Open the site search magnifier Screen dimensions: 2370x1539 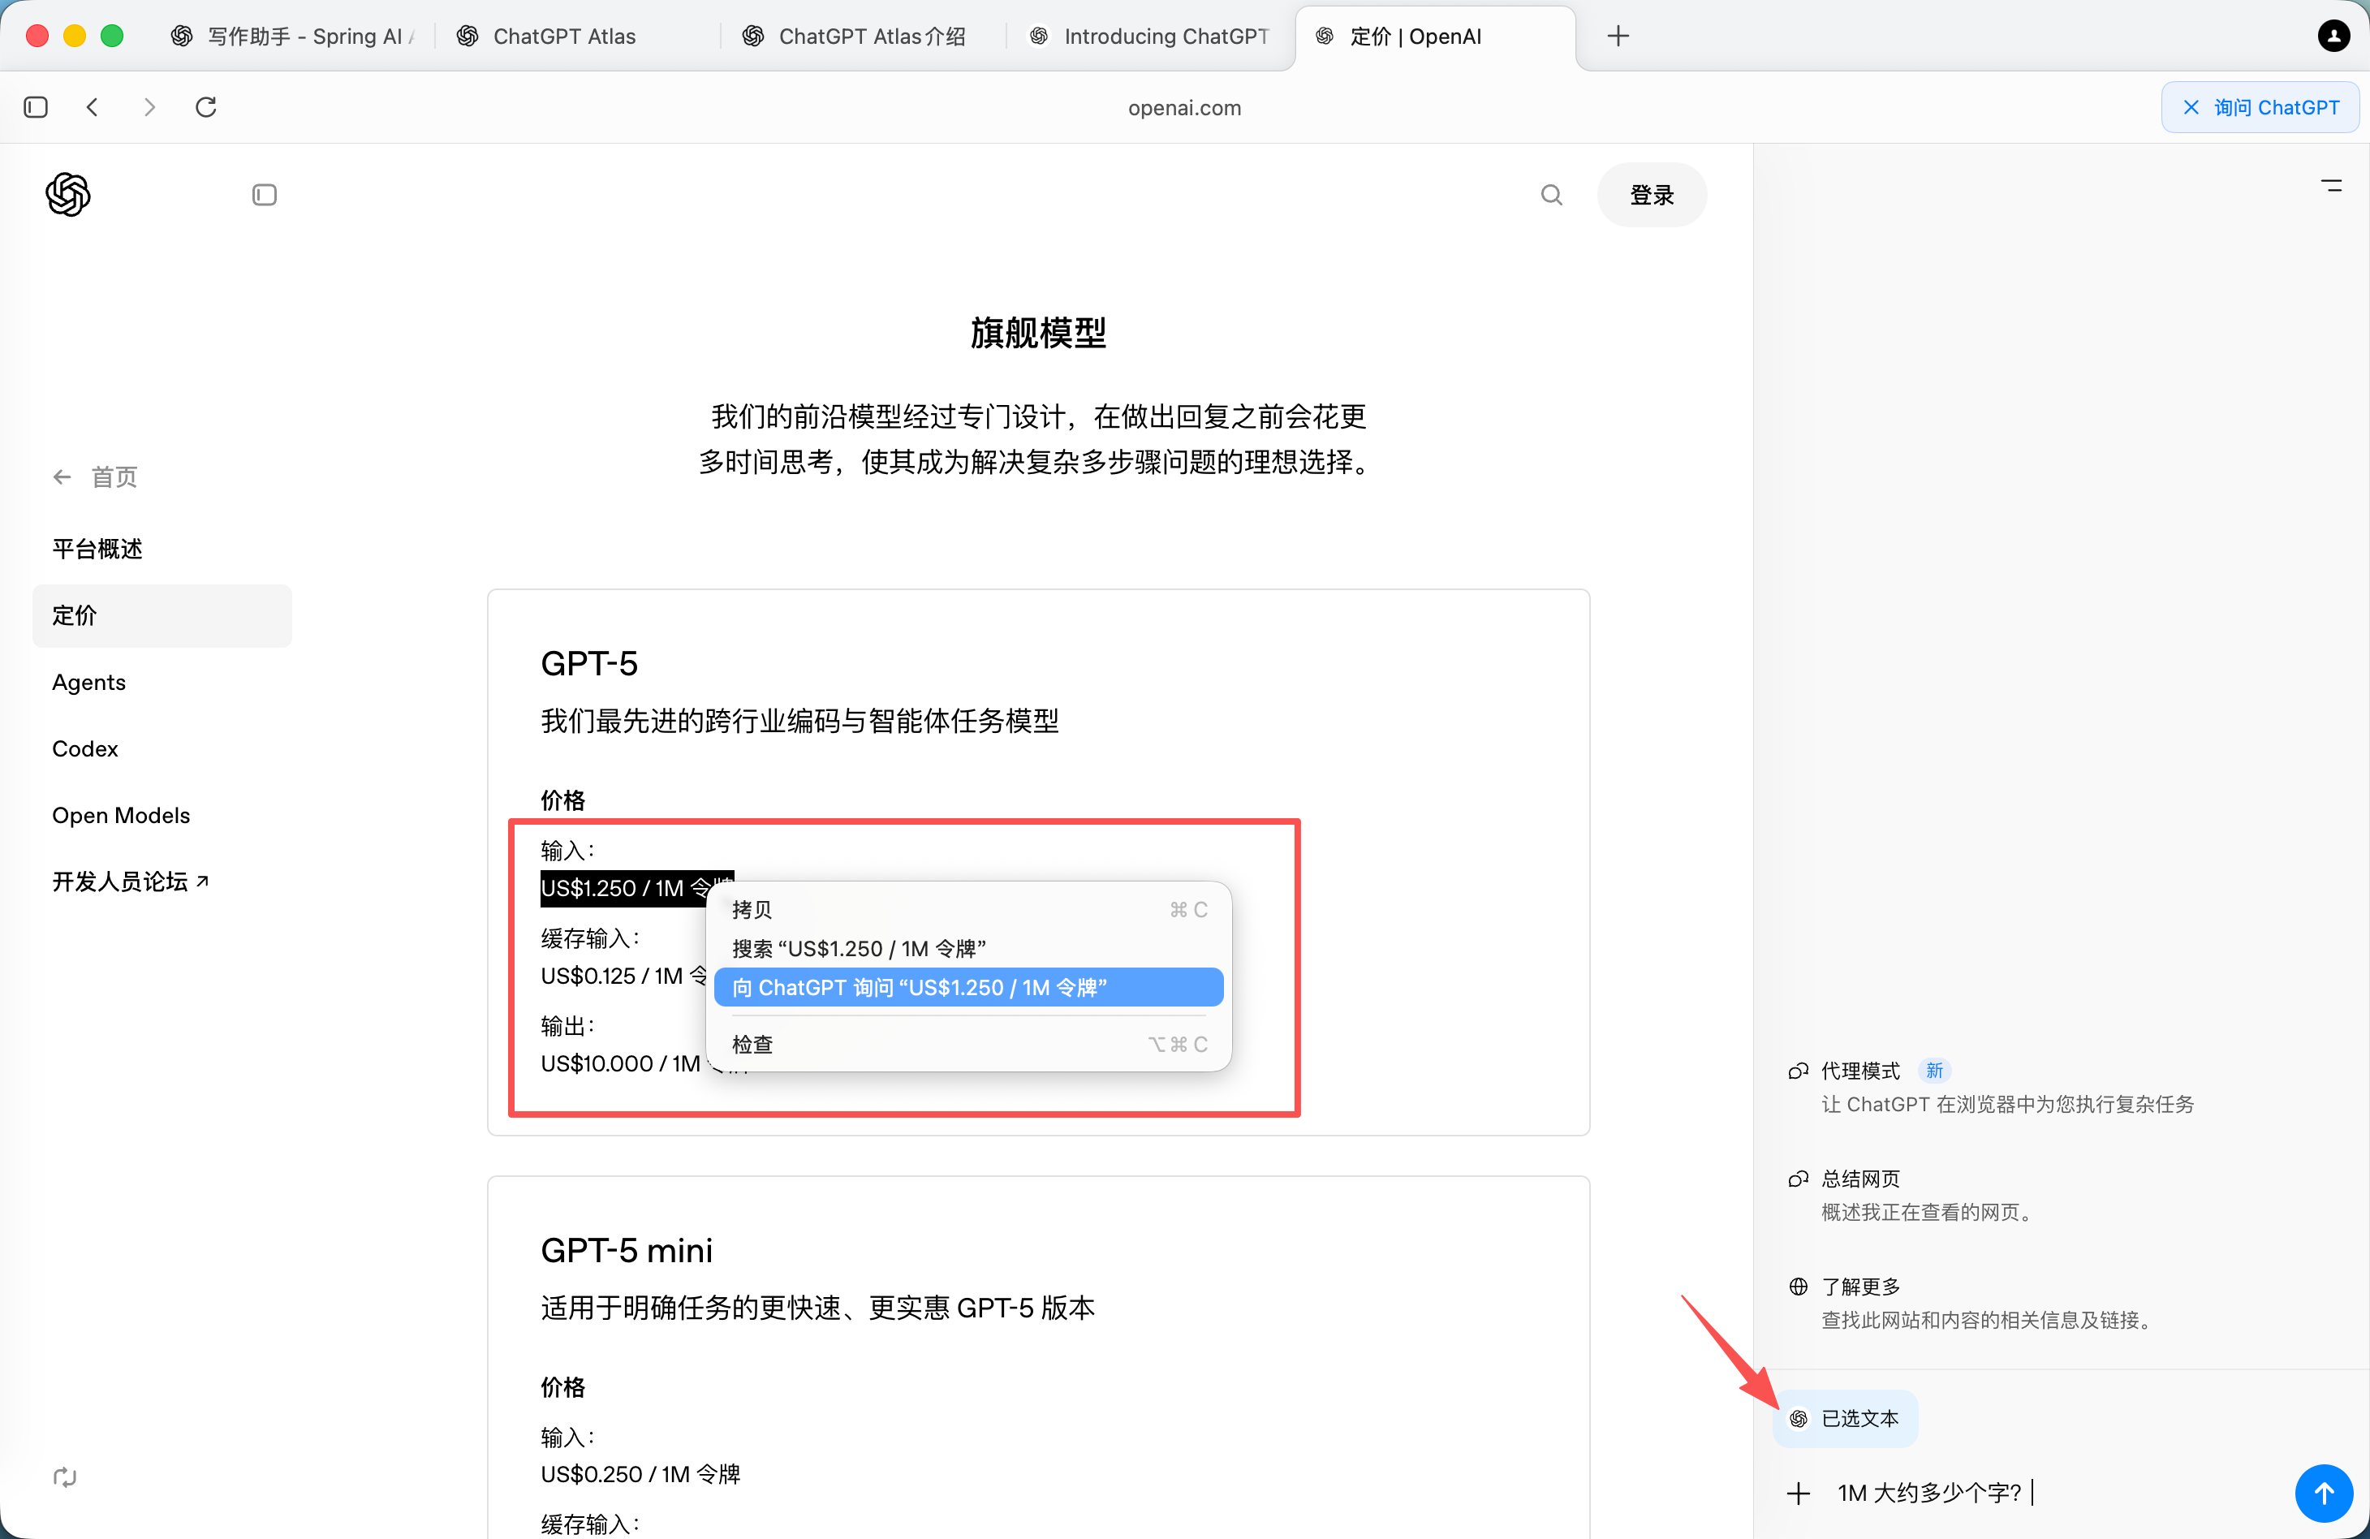point(1550,194)
